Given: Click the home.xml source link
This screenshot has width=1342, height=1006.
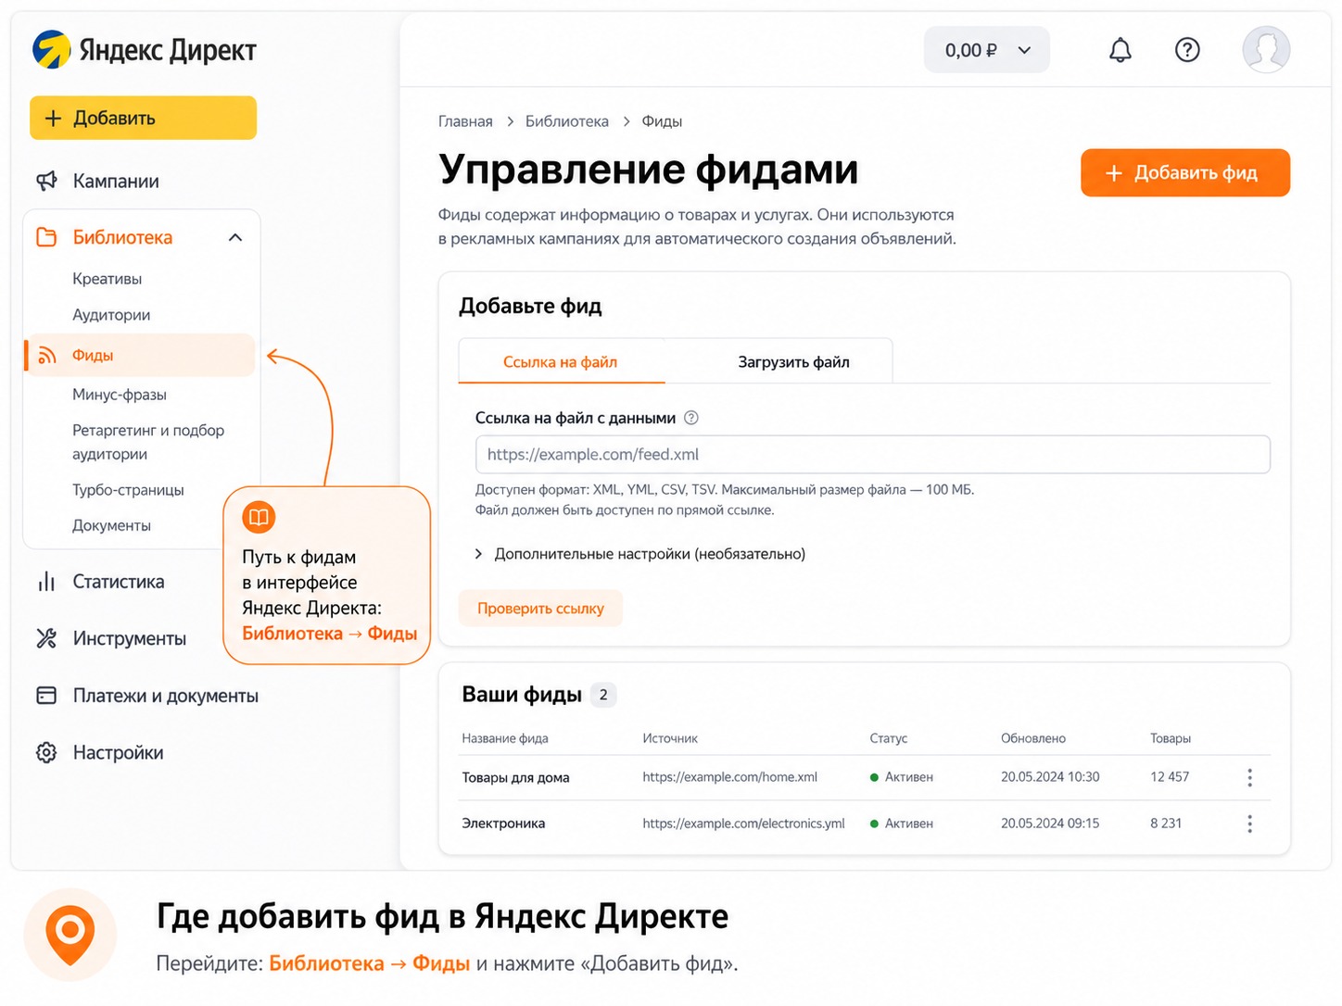Looking at the screenshot, I should (730, 777).
